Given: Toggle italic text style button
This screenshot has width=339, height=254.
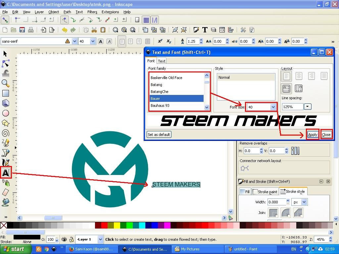Looking at the screenshot, I should coord(109,41).
